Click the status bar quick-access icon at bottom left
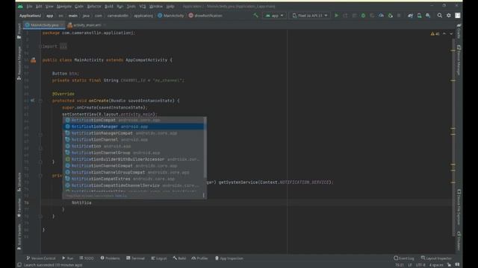The image size is (478, 268). pyautogui.click(x=19, y=265)
